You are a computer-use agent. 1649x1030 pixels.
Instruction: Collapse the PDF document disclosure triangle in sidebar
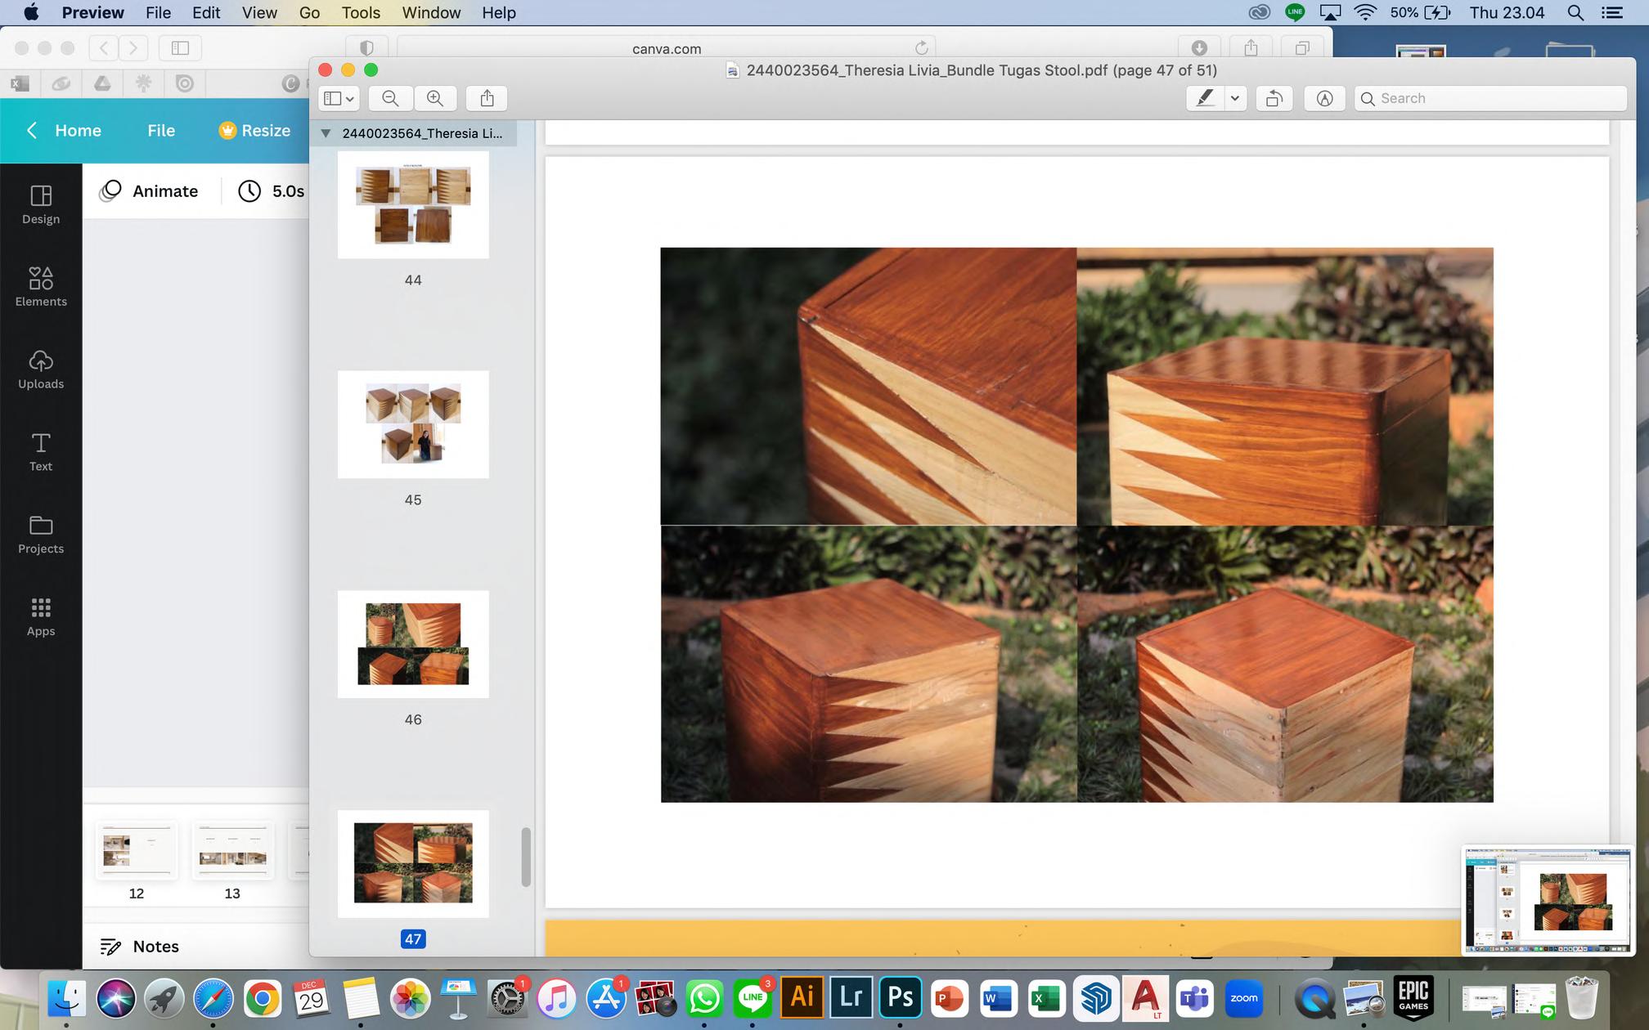pos(326,133)
